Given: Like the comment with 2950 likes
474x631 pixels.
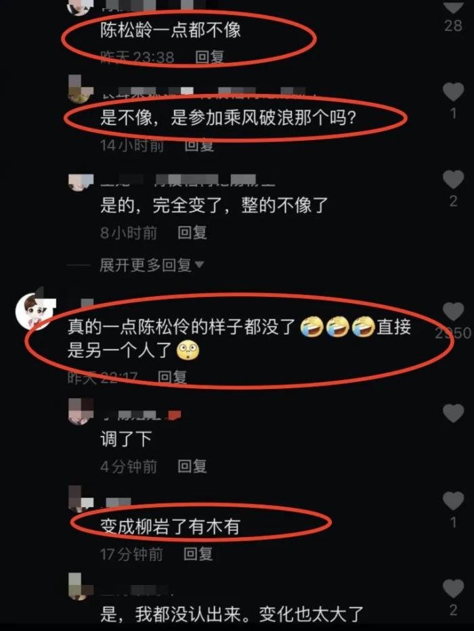Looking at the screenshot, I should (454, 311).
